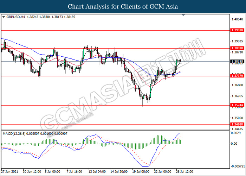
Task: Click the 26 Jul 12:00 date label
Action: (x=183, y=171)
